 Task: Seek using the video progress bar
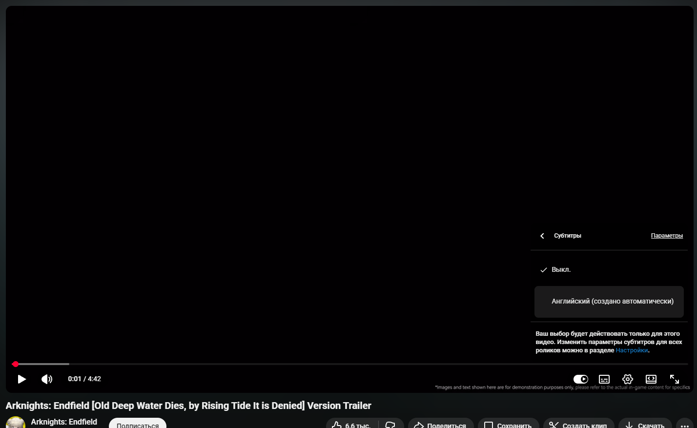pyautogui.click(x=349, y=364)
